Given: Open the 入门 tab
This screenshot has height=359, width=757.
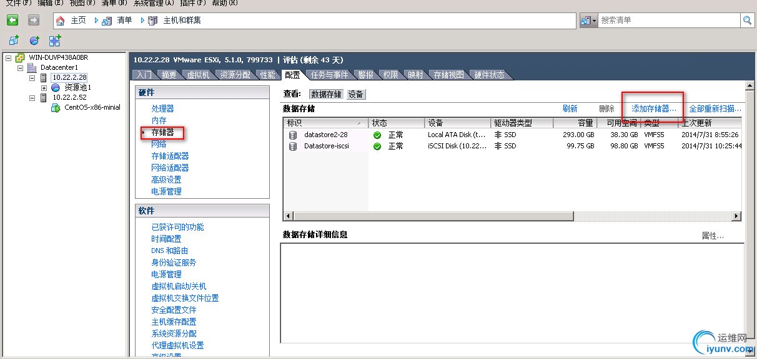Looking at the screenshot, I should coord(144,75).
